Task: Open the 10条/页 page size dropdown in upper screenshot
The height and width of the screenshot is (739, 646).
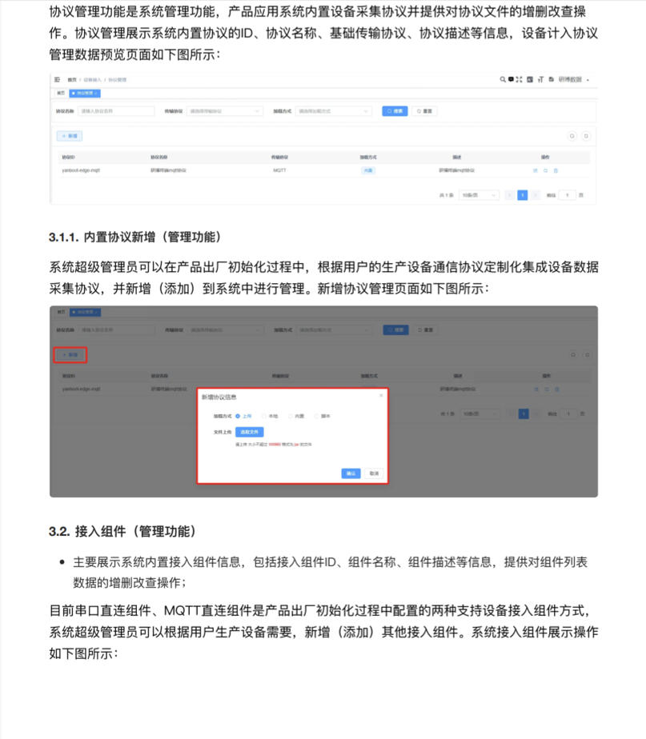Action: click(x=479, y=195)
